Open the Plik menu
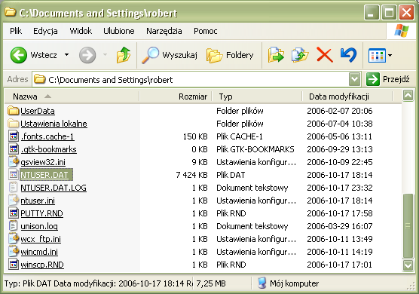Viewport: 419px width, 294px height. coord(16,31)
